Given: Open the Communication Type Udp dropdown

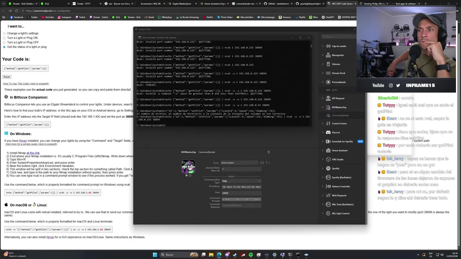Looking at the screenshot, I should 241,181.
